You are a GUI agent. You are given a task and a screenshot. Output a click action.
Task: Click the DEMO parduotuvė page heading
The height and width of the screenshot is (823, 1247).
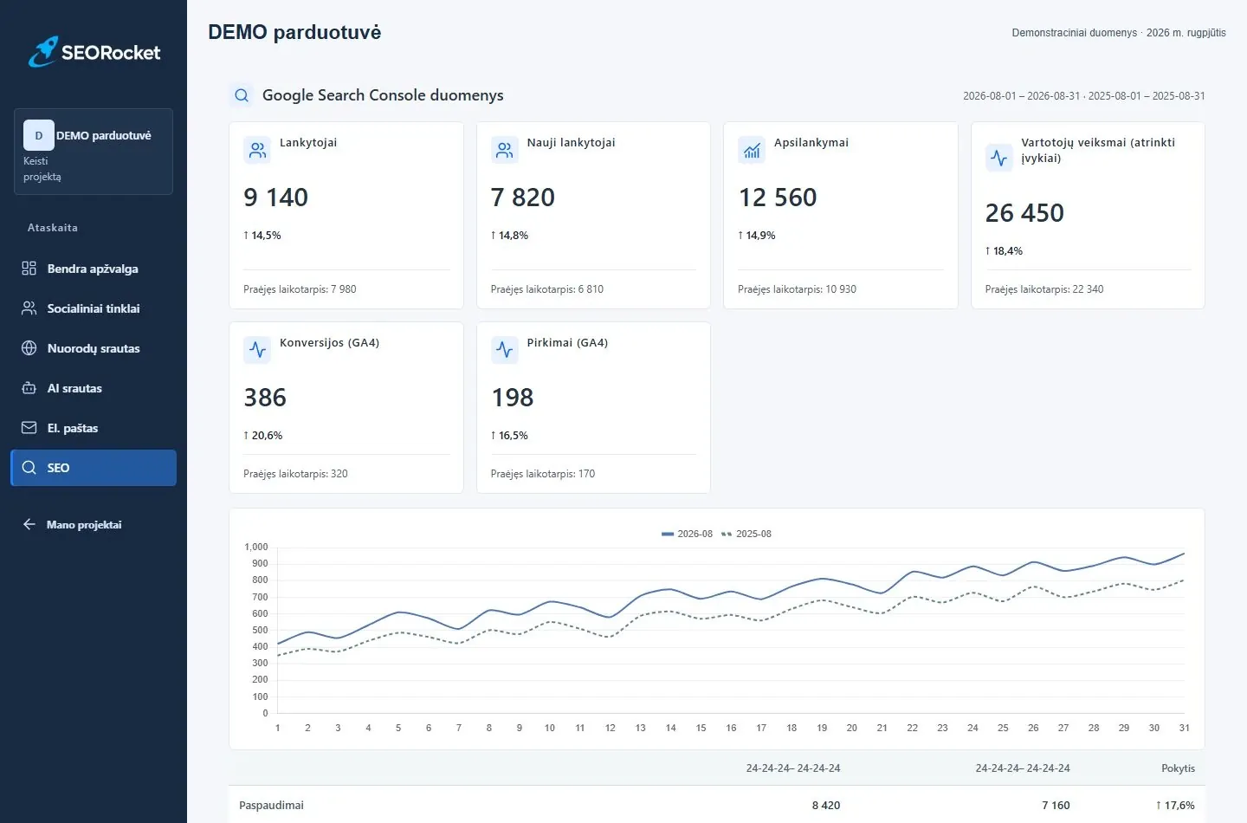coord(294,32)
